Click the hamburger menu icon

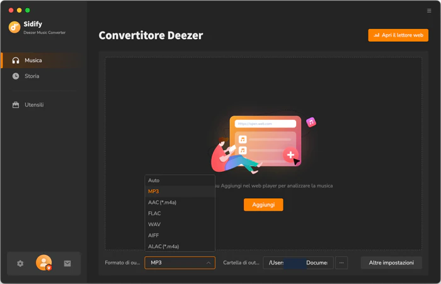(429, 11)
